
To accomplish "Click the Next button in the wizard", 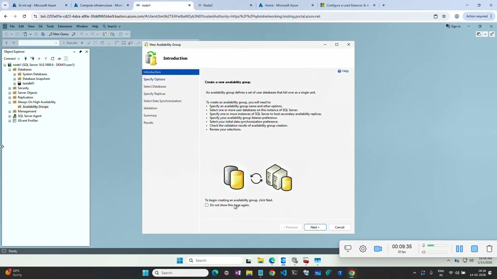I will coord(315,227).
